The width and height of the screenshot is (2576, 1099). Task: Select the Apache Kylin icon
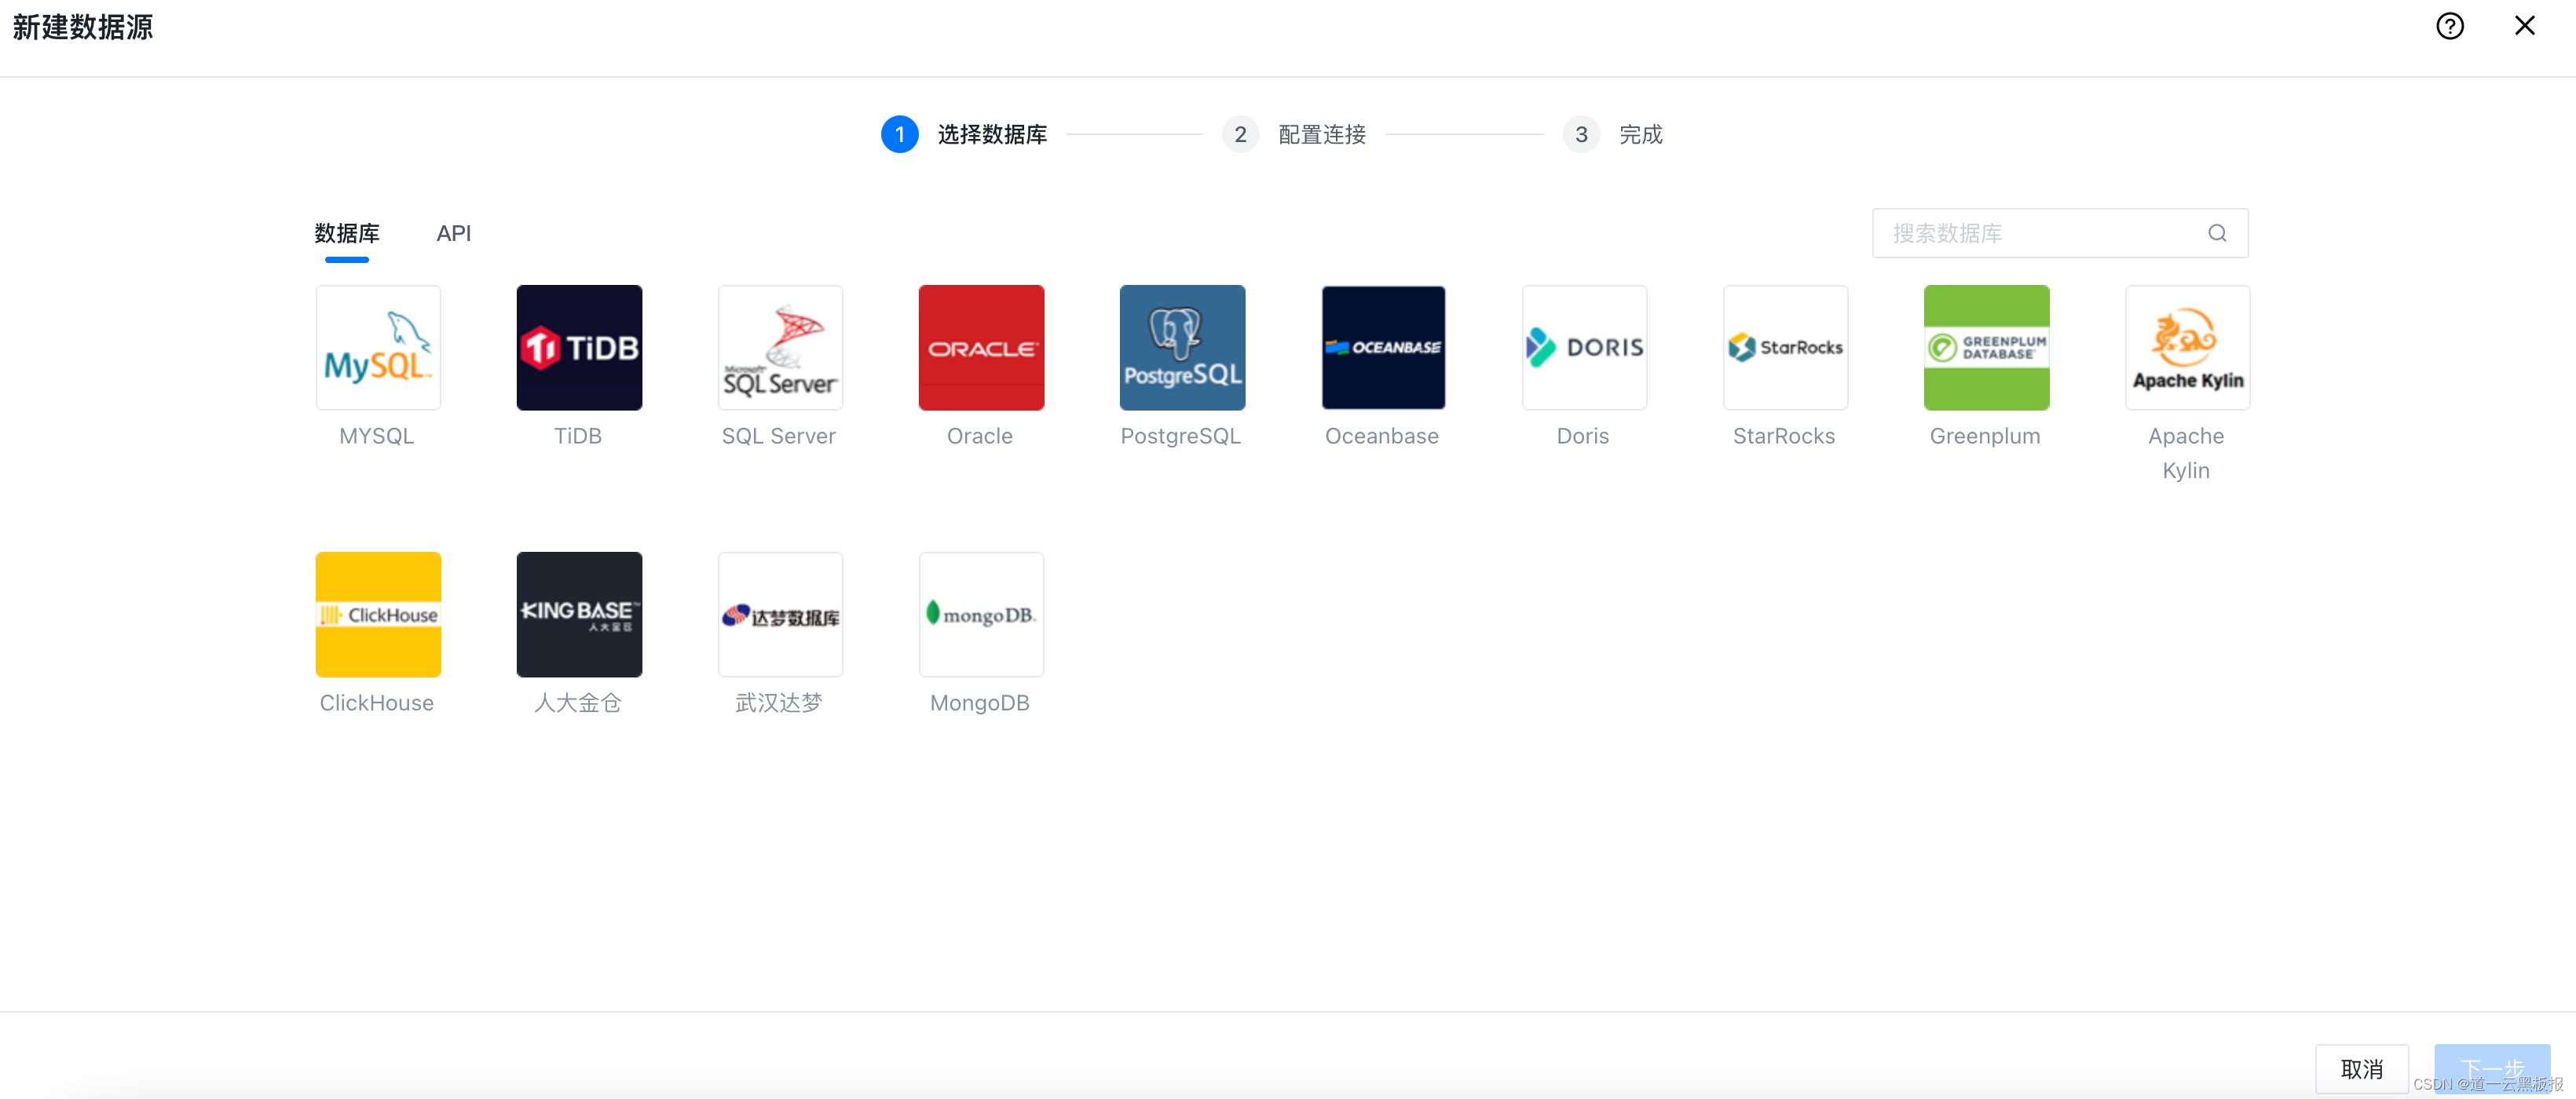pos(2187,348)
